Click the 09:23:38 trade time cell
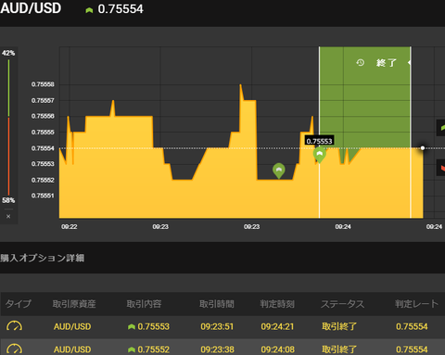This screenshot has width=445, height=355. 217,349
